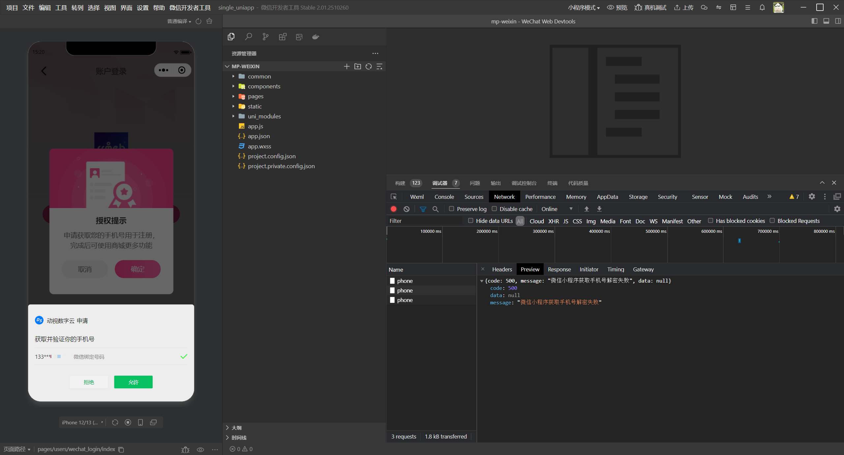Open the Online throttling dropdown
Image resolution: width=844 pixels, height=455 pixels.
[x=557, y=209]
